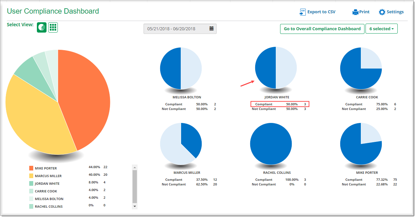Click 40.00% value in legend
Screen dimensions: 416x218
tap(94, 175)
